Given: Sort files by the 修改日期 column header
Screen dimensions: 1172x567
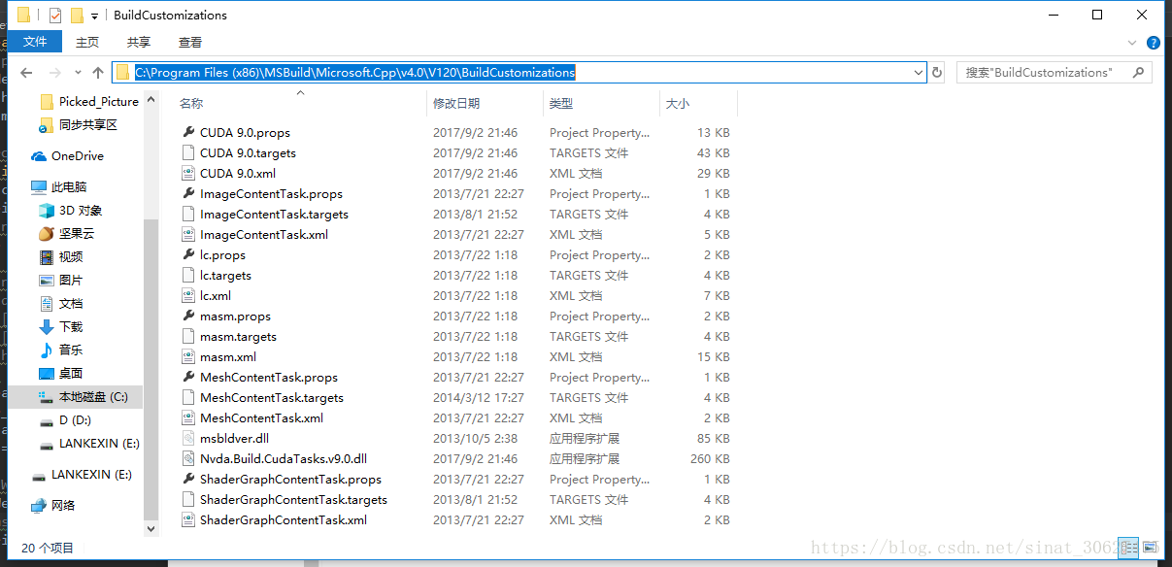Looking at the screenshot, I should coord(456,103).
